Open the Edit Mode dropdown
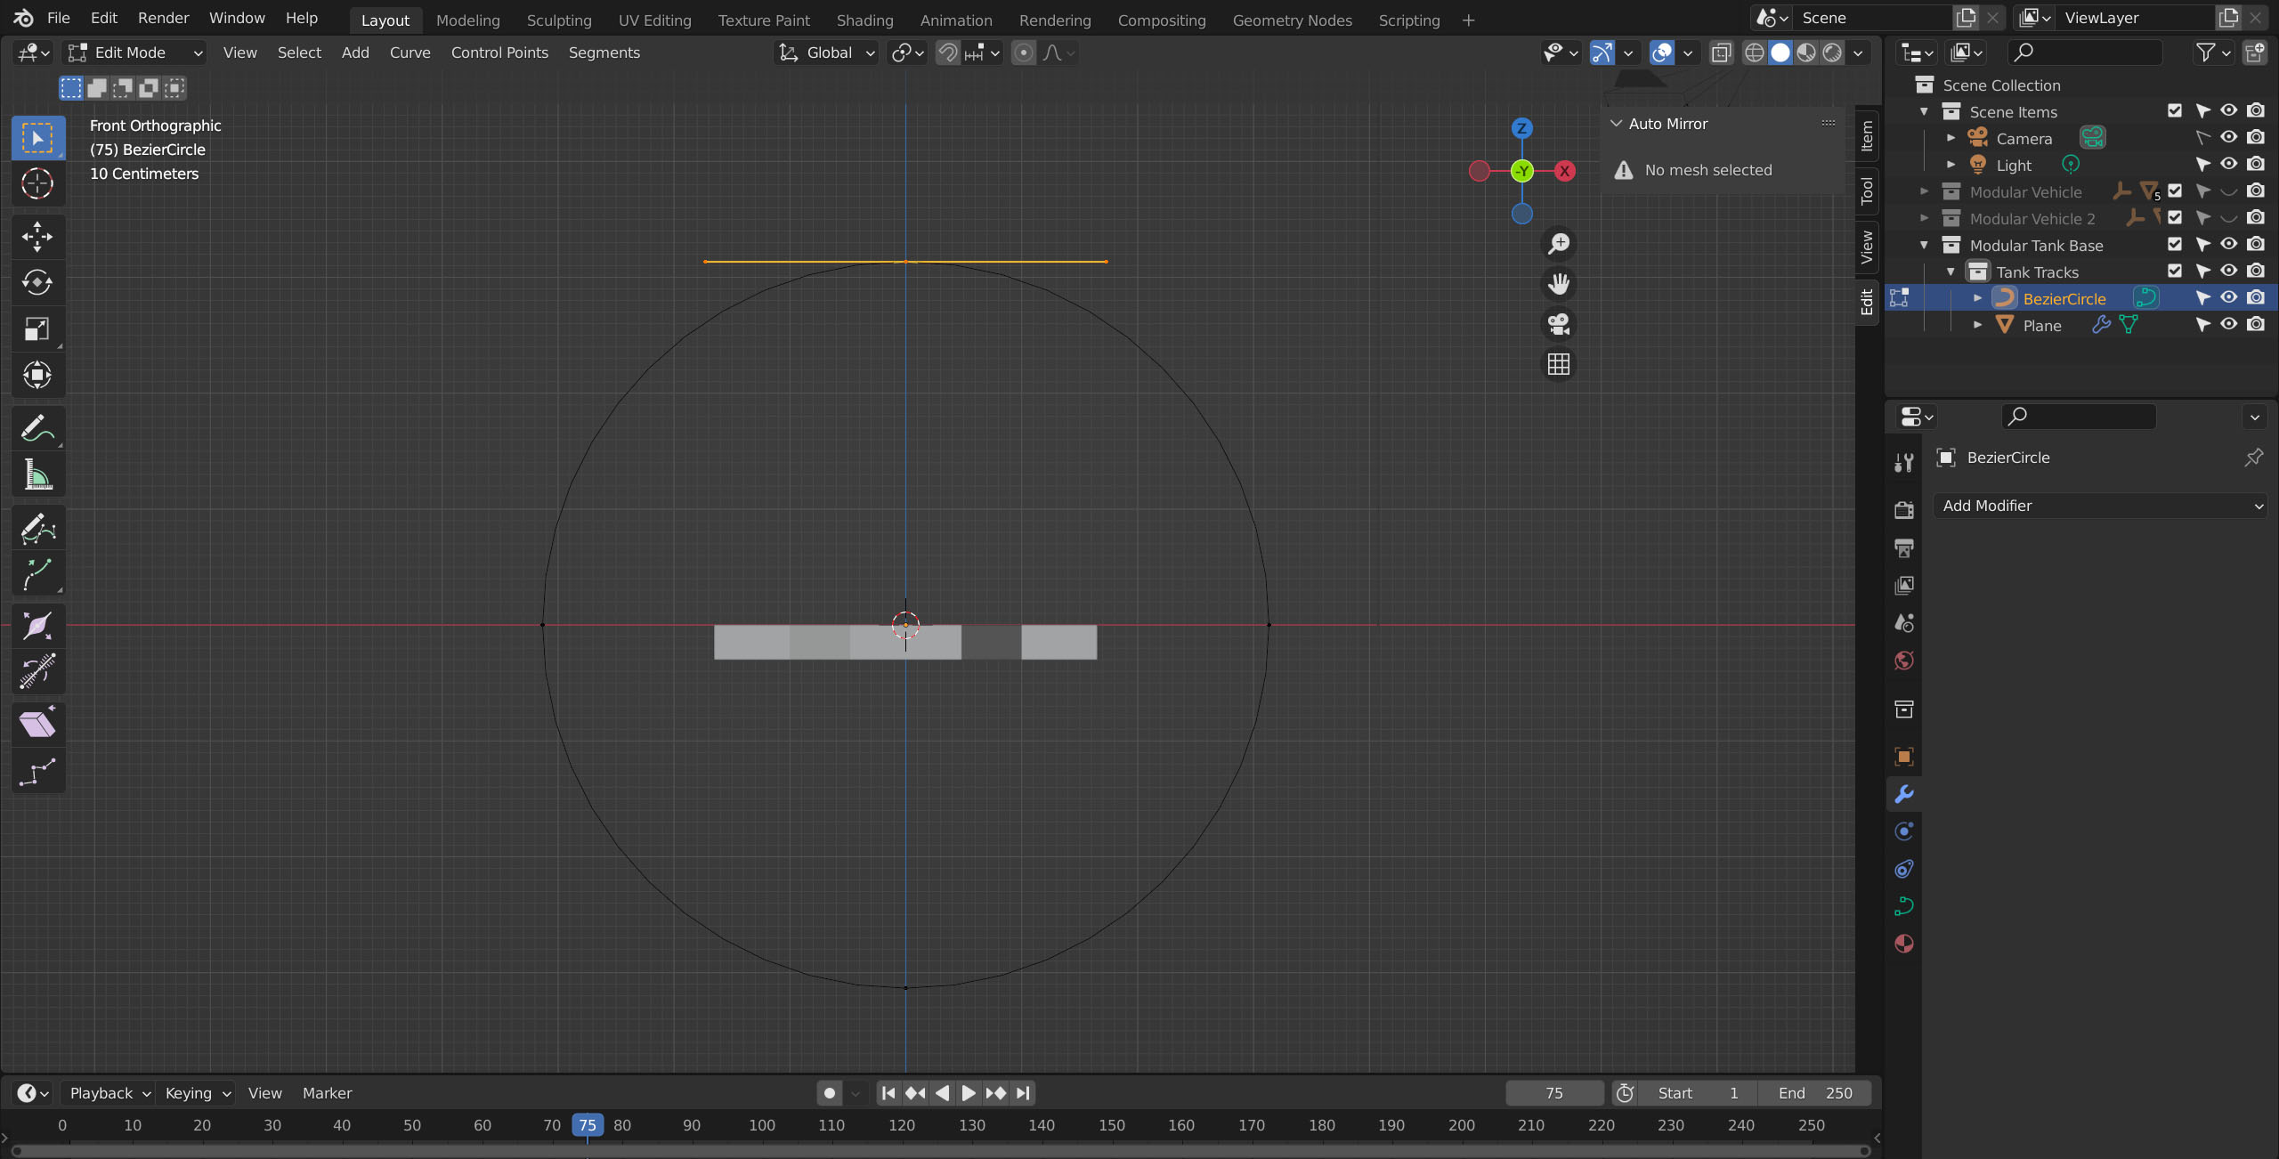Image resolution: width=2279 pixels, height=1159 pixels. [x=134, y=53]
